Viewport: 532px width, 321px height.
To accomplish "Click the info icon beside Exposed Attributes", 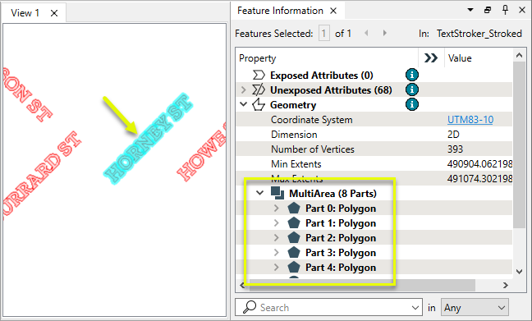I will coord(412,75).
